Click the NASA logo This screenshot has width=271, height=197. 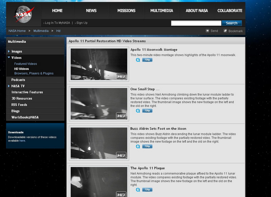coord(24,14)
